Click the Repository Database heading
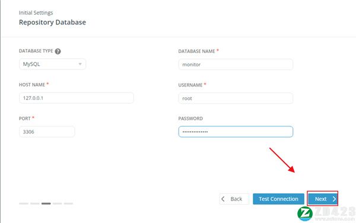This screenshot has width=356, height=223. 52,22
